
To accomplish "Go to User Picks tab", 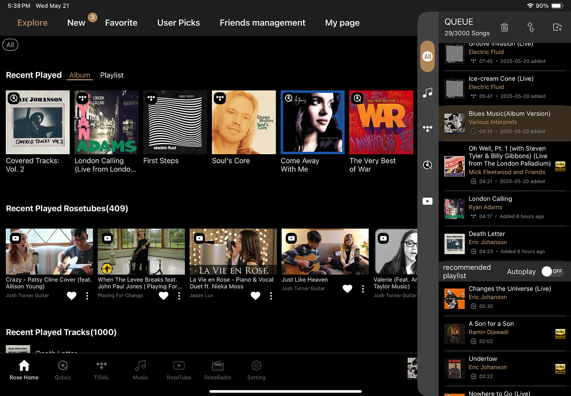I will [x=178, y=23].
